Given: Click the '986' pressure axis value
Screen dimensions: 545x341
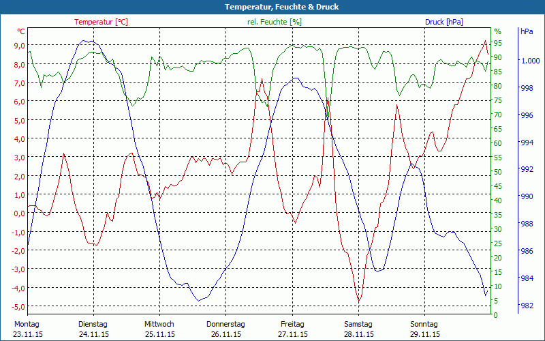Looking at the screenshot, I should coord(527,251).
